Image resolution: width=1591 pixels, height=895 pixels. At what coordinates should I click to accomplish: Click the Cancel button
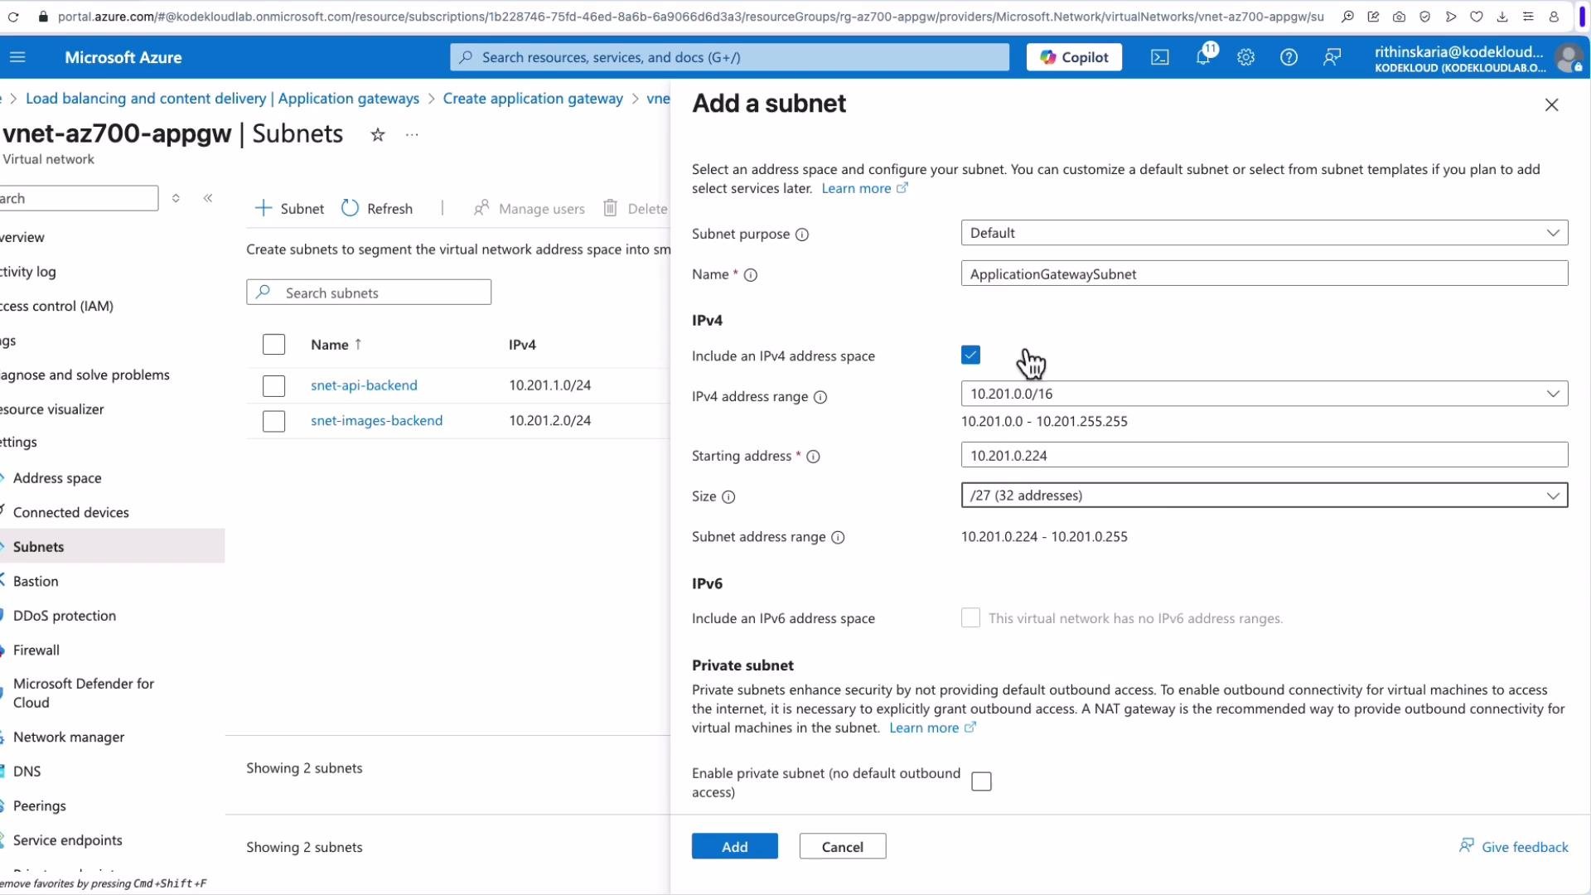pos(843,847)
